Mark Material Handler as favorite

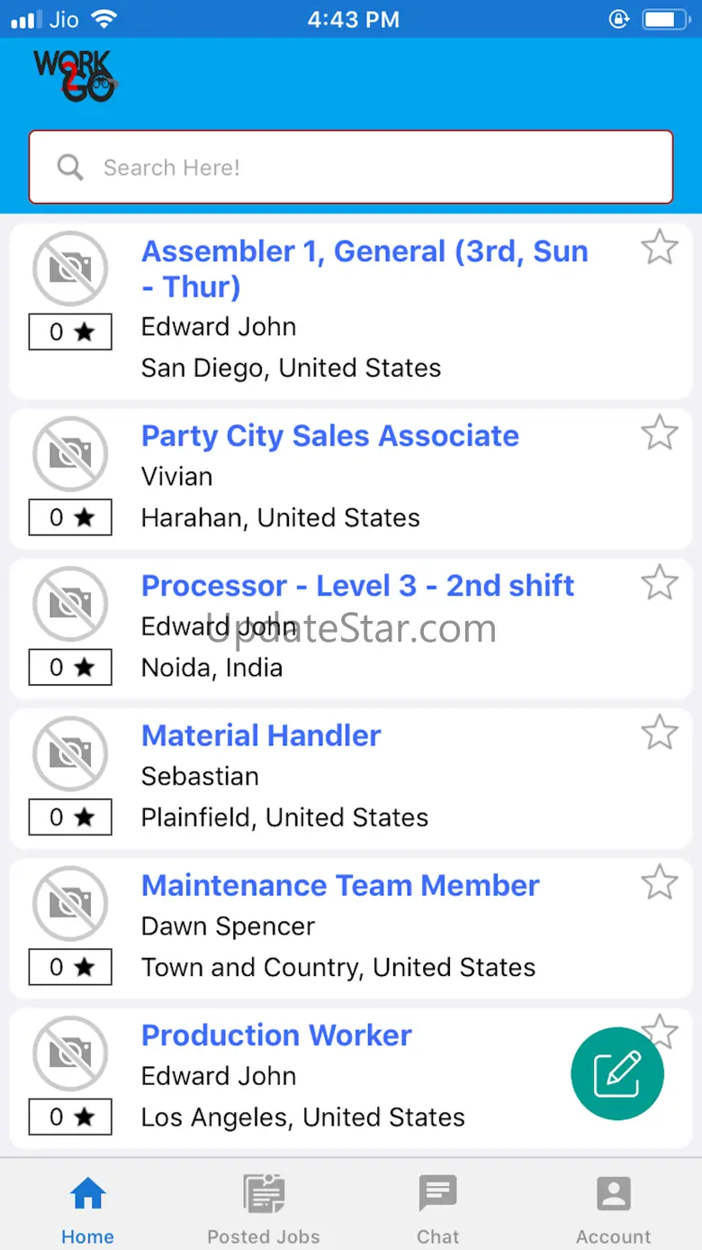coord(660,732)
